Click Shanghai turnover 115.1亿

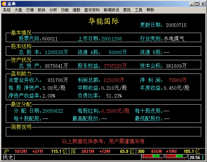[59, 151]
